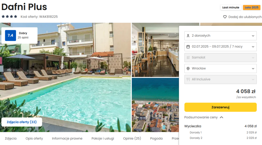Screen dimensions: 262x145
Task: Click the heart favorites icon
Action: click(x=225, y=17)
